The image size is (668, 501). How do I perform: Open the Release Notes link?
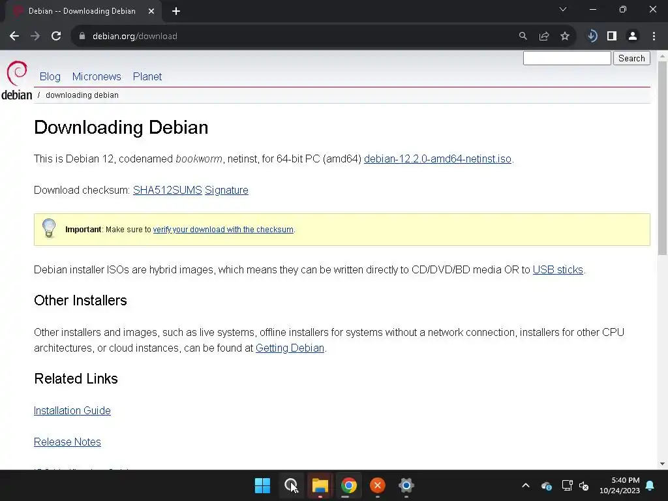click(67, 442)
